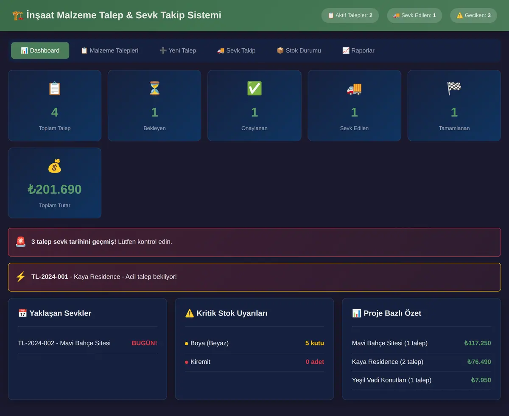Click the red dot next to Kiremit

(187, 362)
